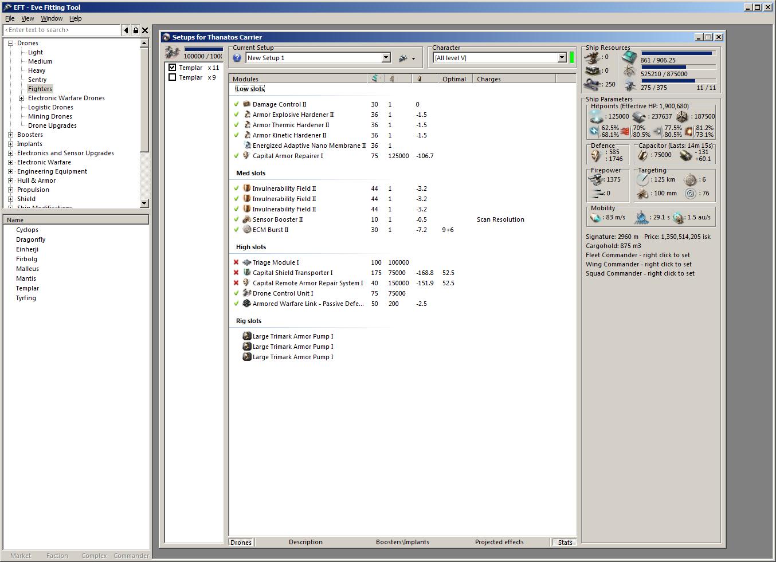
Task: Click the sensor strength icon beside 76
Action: tap(691, 194)
